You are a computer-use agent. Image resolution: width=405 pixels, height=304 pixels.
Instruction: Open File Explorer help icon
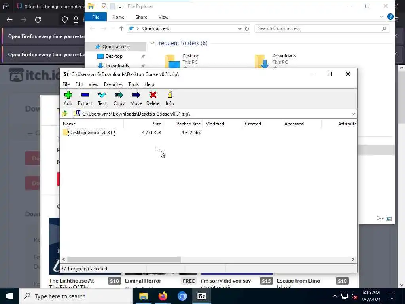(390, 17)
